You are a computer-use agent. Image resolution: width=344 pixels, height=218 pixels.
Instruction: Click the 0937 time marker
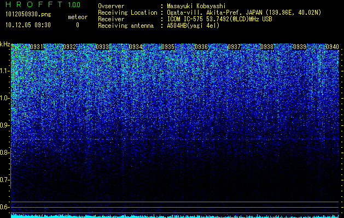coord(234,47)
